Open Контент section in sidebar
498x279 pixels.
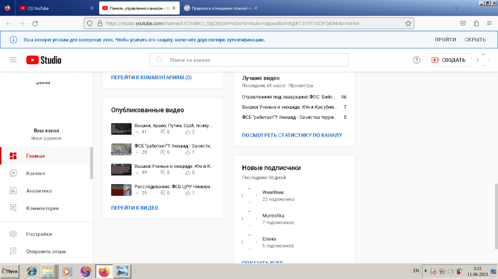(x=36, y=173)
